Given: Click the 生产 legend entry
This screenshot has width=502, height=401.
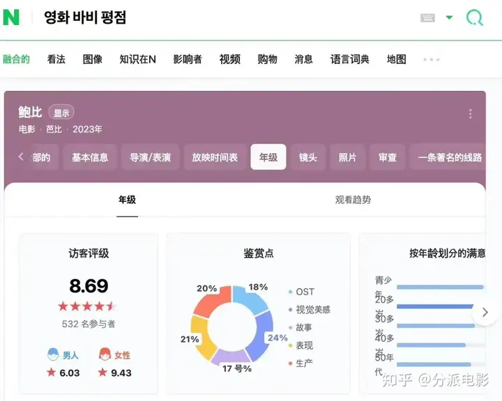Looking at the screenshot, I should (301, 363).
